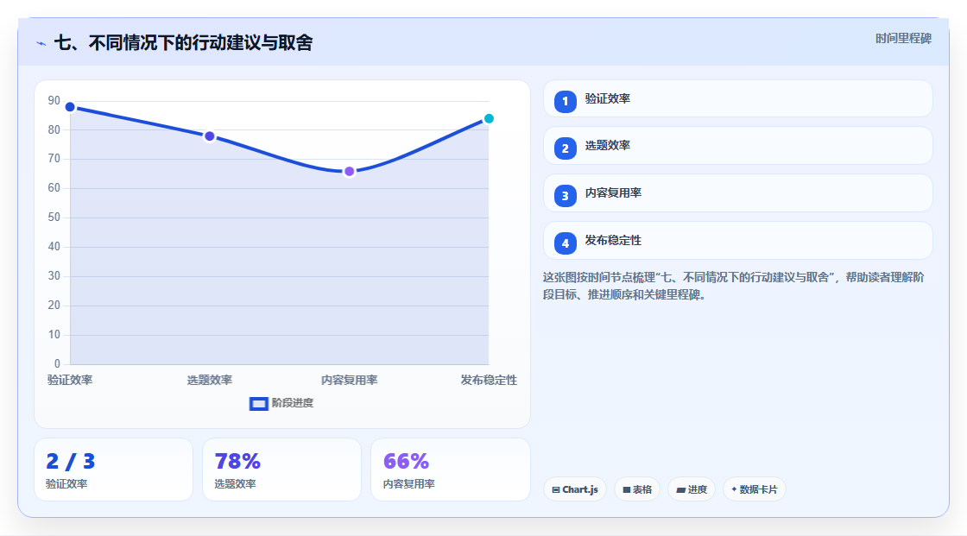Click the section title 七、不同情况下的行动建议与取舍
Screen dimensions: 967x536
click(x=183, y=42)
